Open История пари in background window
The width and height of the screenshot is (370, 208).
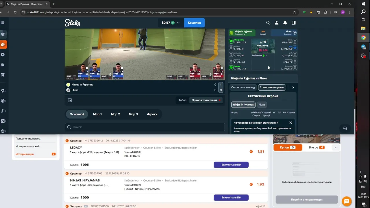[25, 154]
